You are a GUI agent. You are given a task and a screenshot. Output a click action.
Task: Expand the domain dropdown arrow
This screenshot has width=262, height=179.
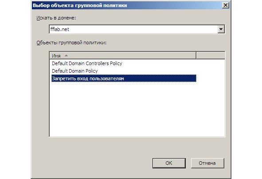click(221, 29)
